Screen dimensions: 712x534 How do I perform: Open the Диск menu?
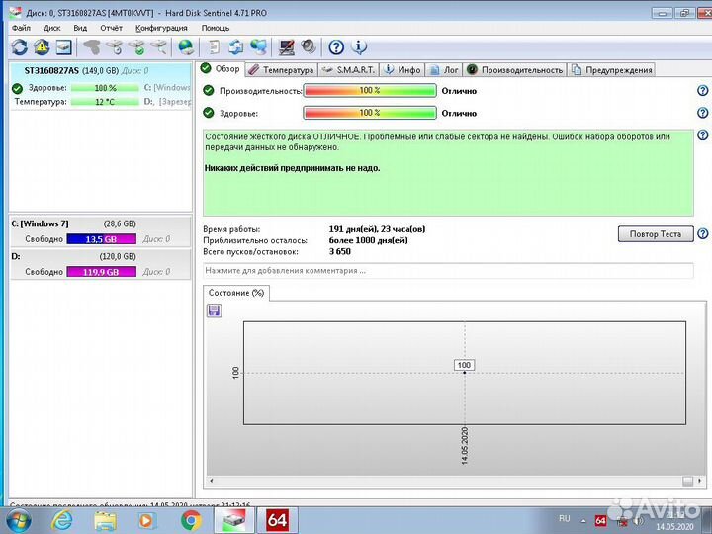pos(51,28)
